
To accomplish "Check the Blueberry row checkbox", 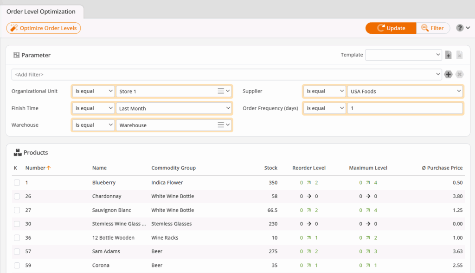I will click(x=17, y=183).
